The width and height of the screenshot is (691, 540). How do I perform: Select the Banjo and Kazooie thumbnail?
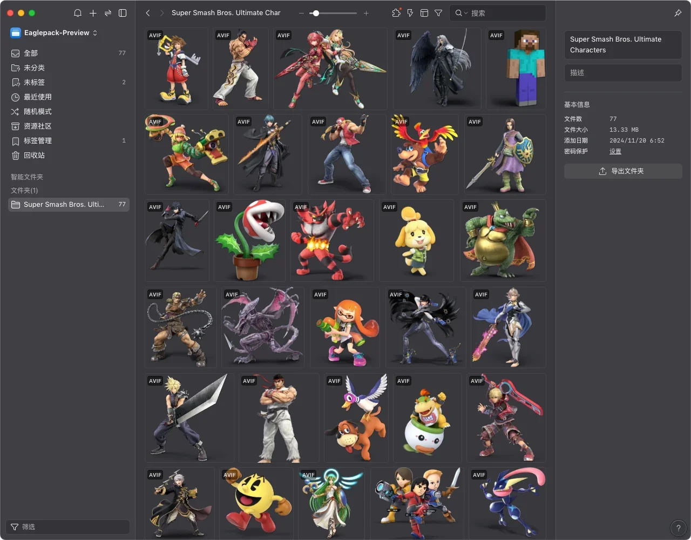coord(425,154)
